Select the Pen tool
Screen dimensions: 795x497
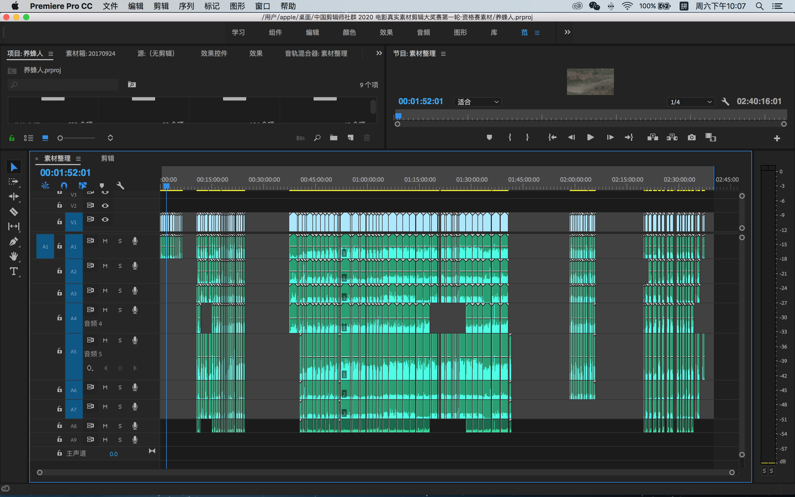tap(14, 242)
